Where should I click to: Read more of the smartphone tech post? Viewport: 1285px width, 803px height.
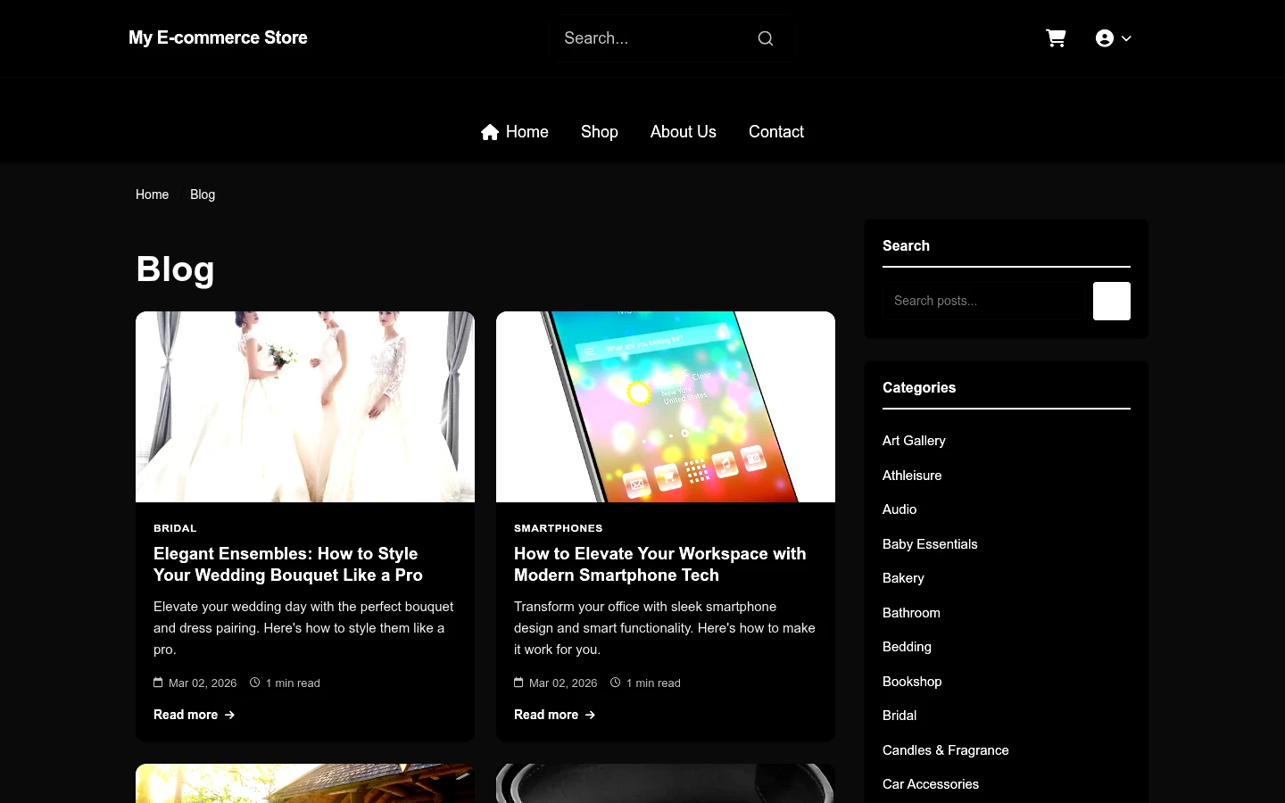point(555,715)
